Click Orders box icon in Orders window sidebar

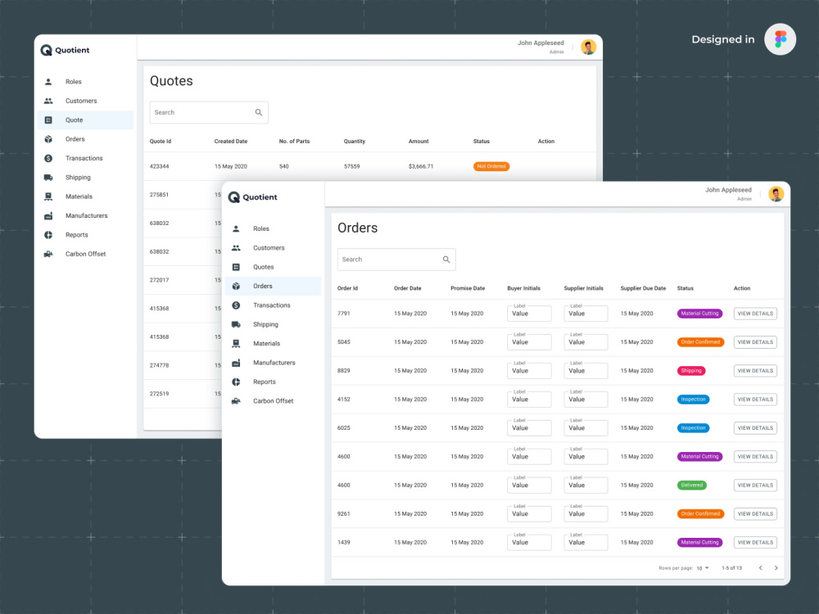(236, 286)
